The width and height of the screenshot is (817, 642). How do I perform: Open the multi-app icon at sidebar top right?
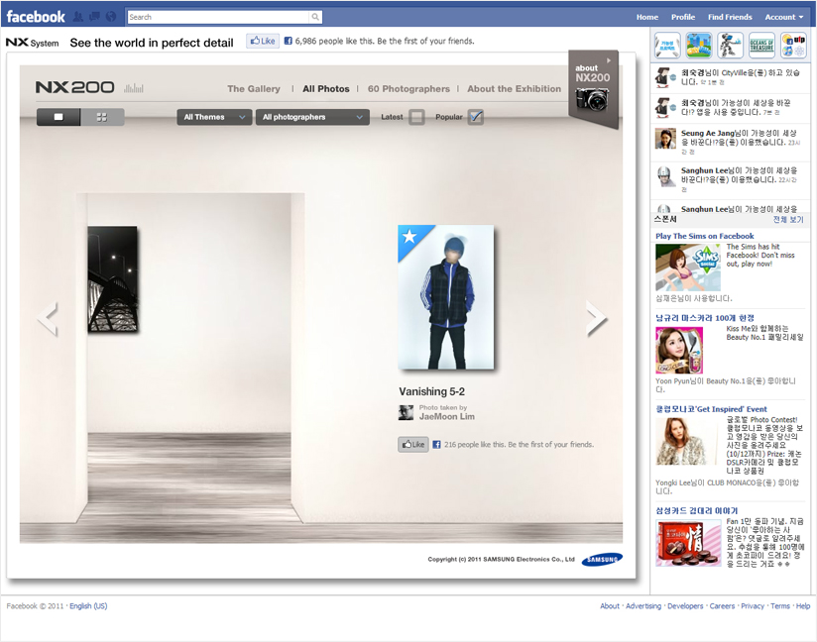pos(793,45)
